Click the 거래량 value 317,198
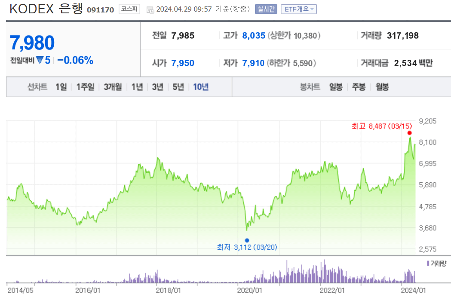 coord(403,36)
